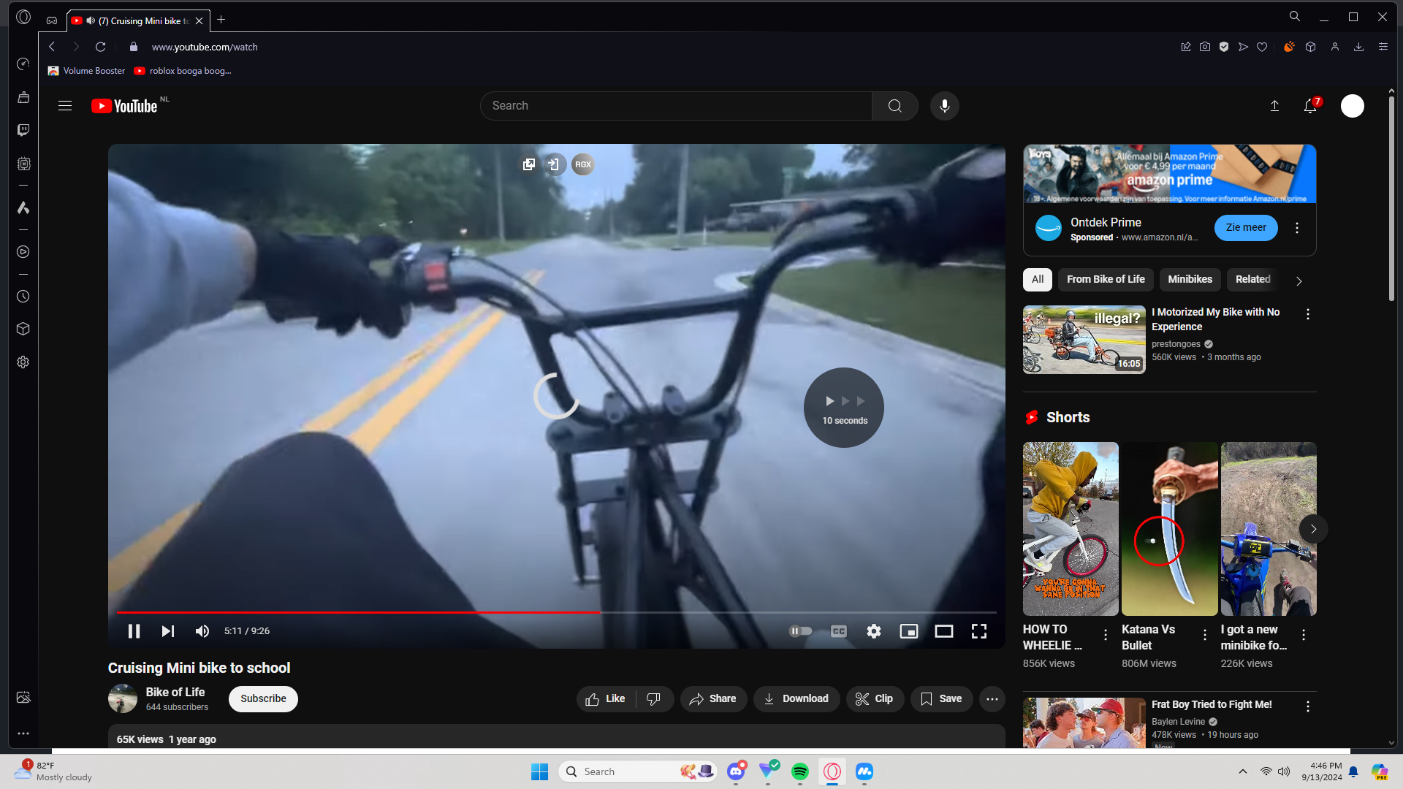Click the YouTube create upload icon
Image resolution: width=1403 pixels, height=789 pixels.
1274,106
